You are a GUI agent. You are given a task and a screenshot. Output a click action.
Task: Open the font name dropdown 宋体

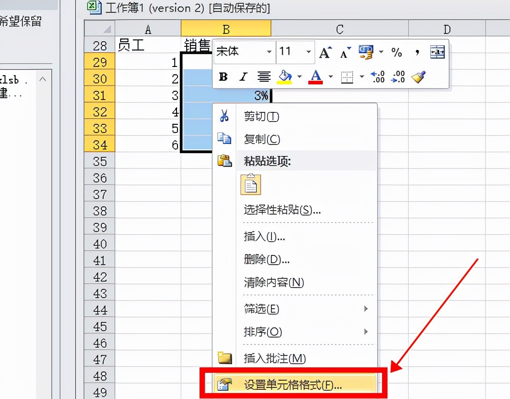point(269,52)
